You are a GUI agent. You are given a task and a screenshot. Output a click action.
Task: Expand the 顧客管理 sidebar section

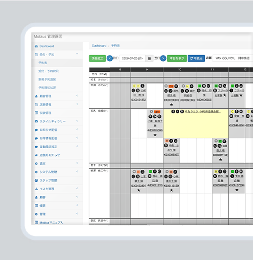point(77,96)
